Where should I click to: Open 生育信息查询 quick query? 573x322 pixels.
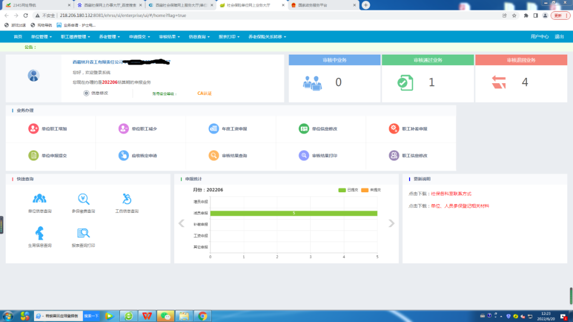[39, 237]
